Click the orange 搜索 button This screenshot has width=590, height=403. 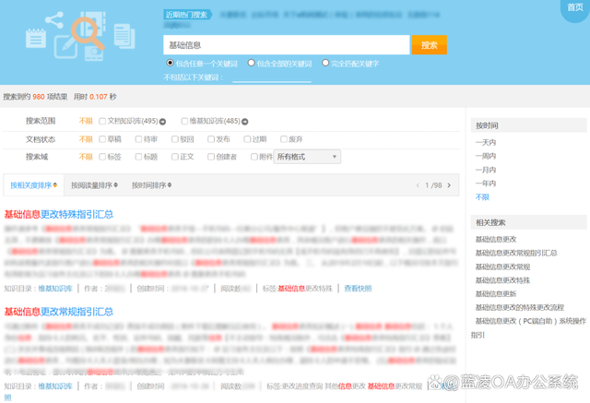429,45
